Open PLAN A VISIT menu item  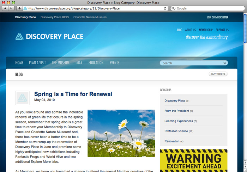point(37,63)
